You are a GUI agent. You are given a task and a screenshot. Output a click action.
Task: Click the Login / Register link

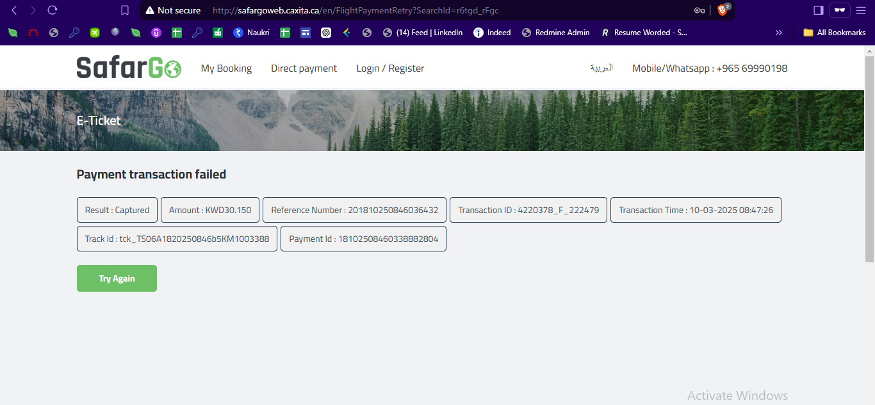tap(390, 68)
